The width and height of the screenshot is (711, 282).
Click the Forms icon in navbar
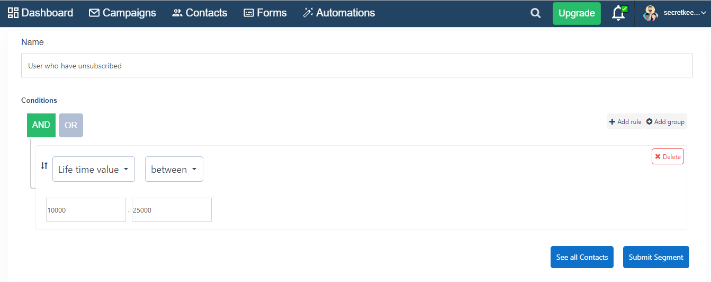click(x=249, y=13)
